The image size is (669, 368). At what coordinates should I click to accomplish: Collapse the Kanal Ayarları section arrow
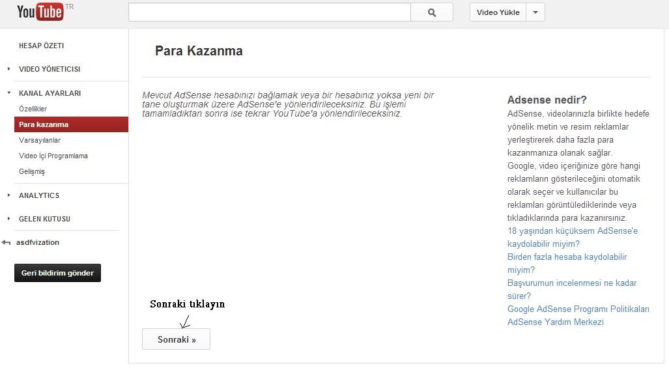click(x=8, y=92)
